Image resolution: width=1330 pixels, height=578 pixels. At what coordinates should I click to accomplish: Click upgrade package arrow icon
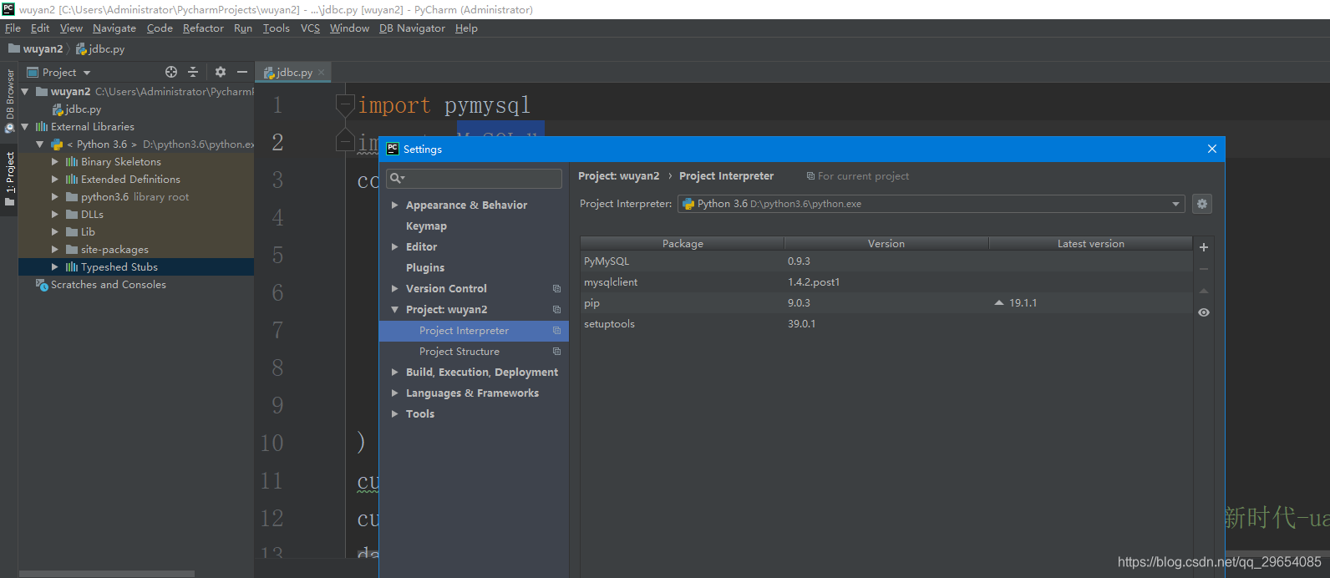(1204, 291)
